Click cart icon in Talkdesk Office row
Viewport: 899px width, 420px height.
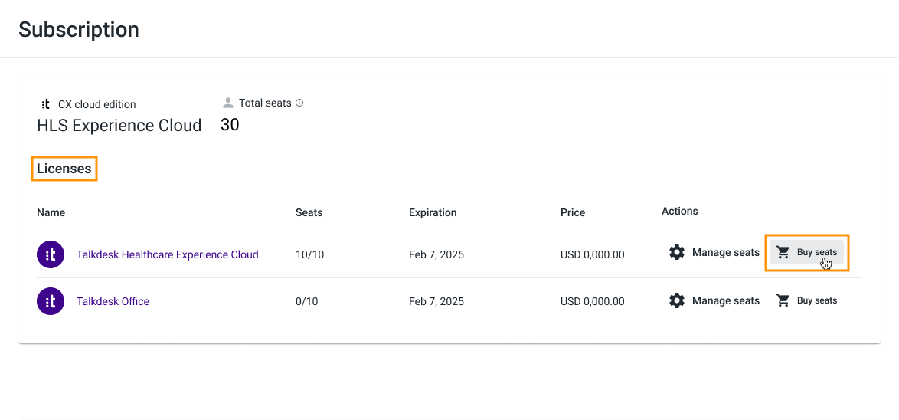click(783, 300)
